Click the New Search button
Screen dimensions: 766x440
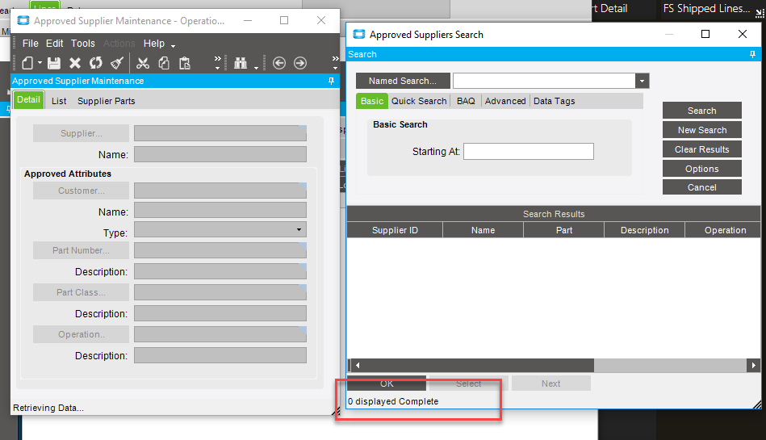point(702,130)
